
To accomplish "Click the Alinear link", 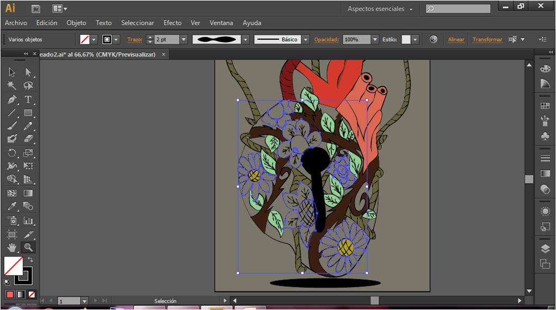I will coord(456,40).
